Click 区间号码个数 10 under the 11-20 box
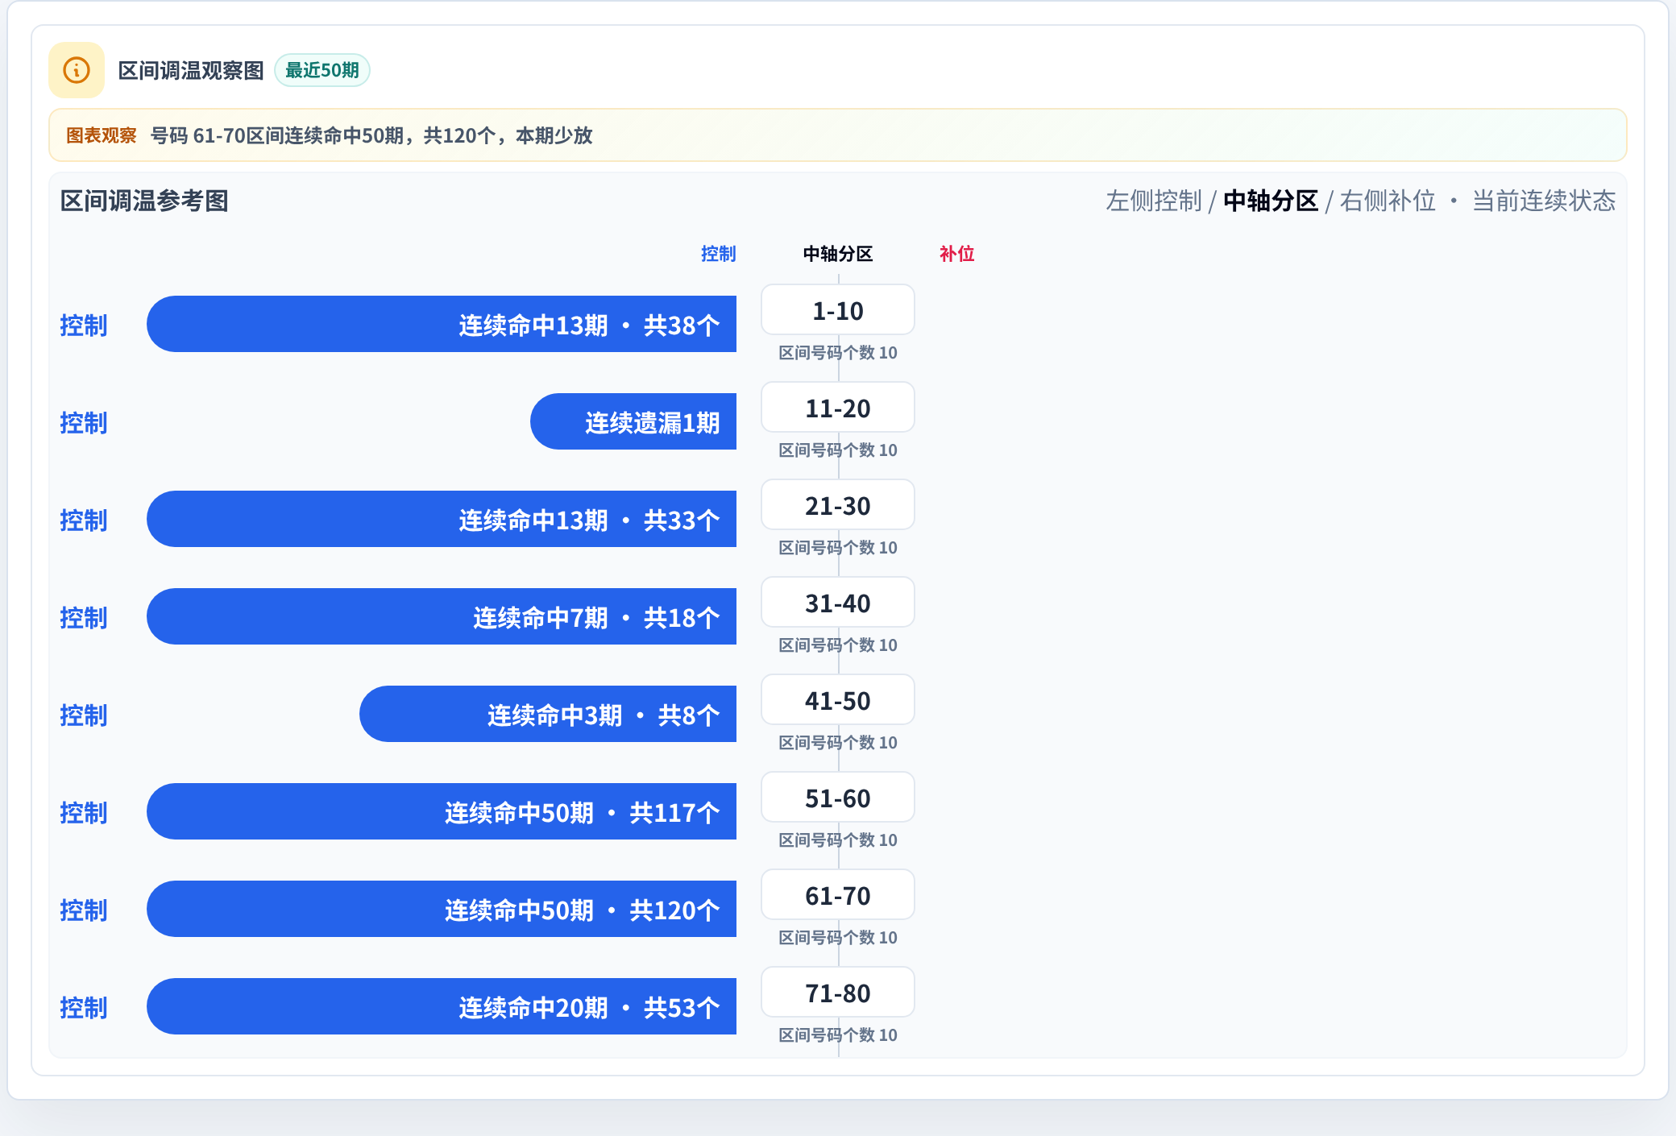1676x1136 pixels. pyautogui.click(x=838, y=450)
